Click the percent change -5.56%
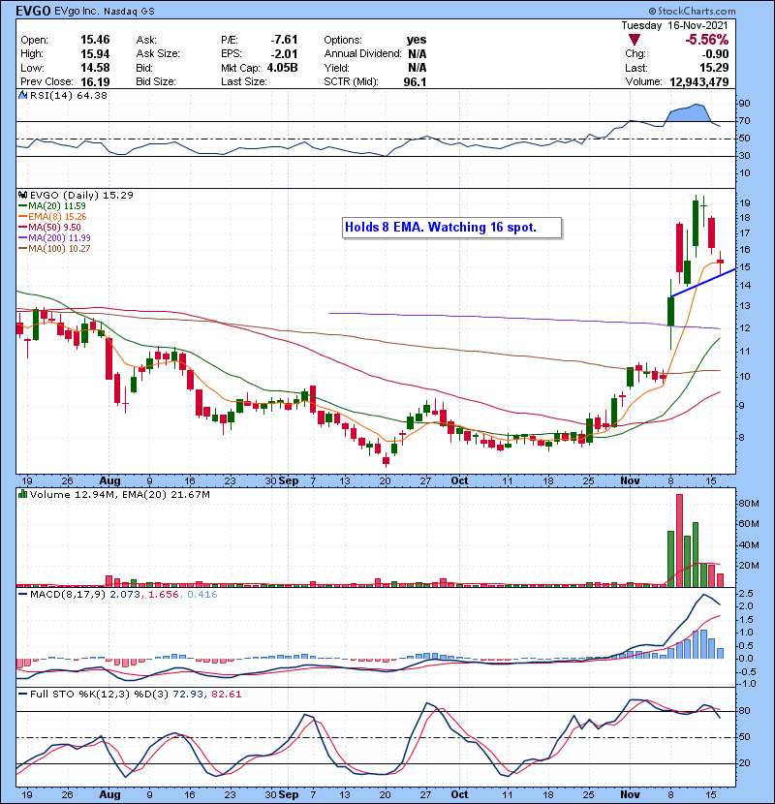775x804 pixels. 707,40
